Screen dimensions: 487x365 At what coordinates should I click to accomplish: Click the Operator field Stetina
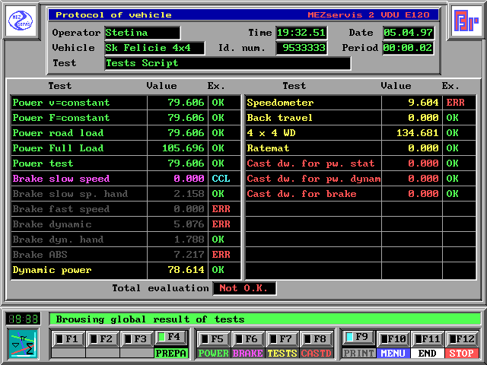click(x=142, y=33)
